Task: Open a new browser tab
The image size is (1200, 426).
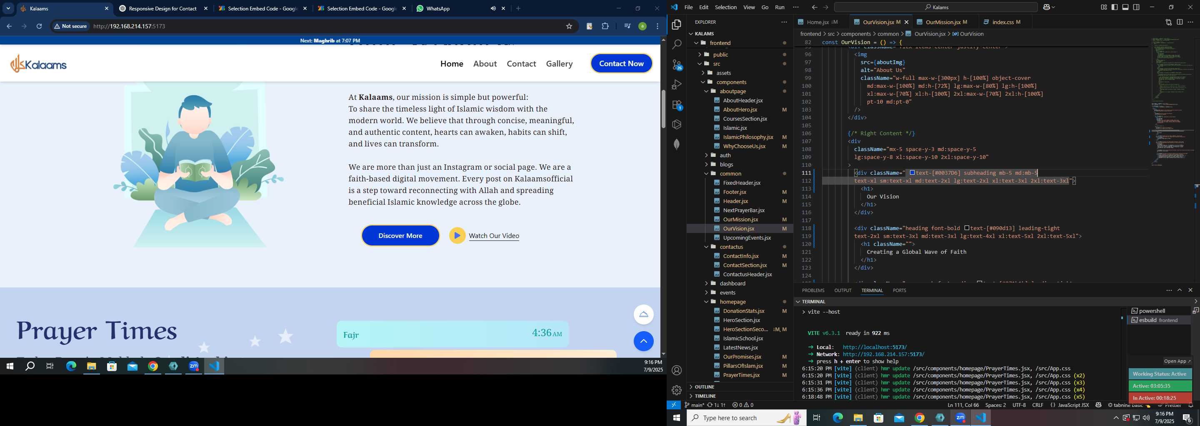Action: pos(518,8)
